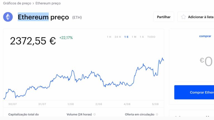This screenshot has width=214, height=120.
Task: Select the 1S weekly range
Action: 127,37
